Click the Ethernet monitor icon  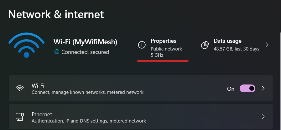click(20, 117)
